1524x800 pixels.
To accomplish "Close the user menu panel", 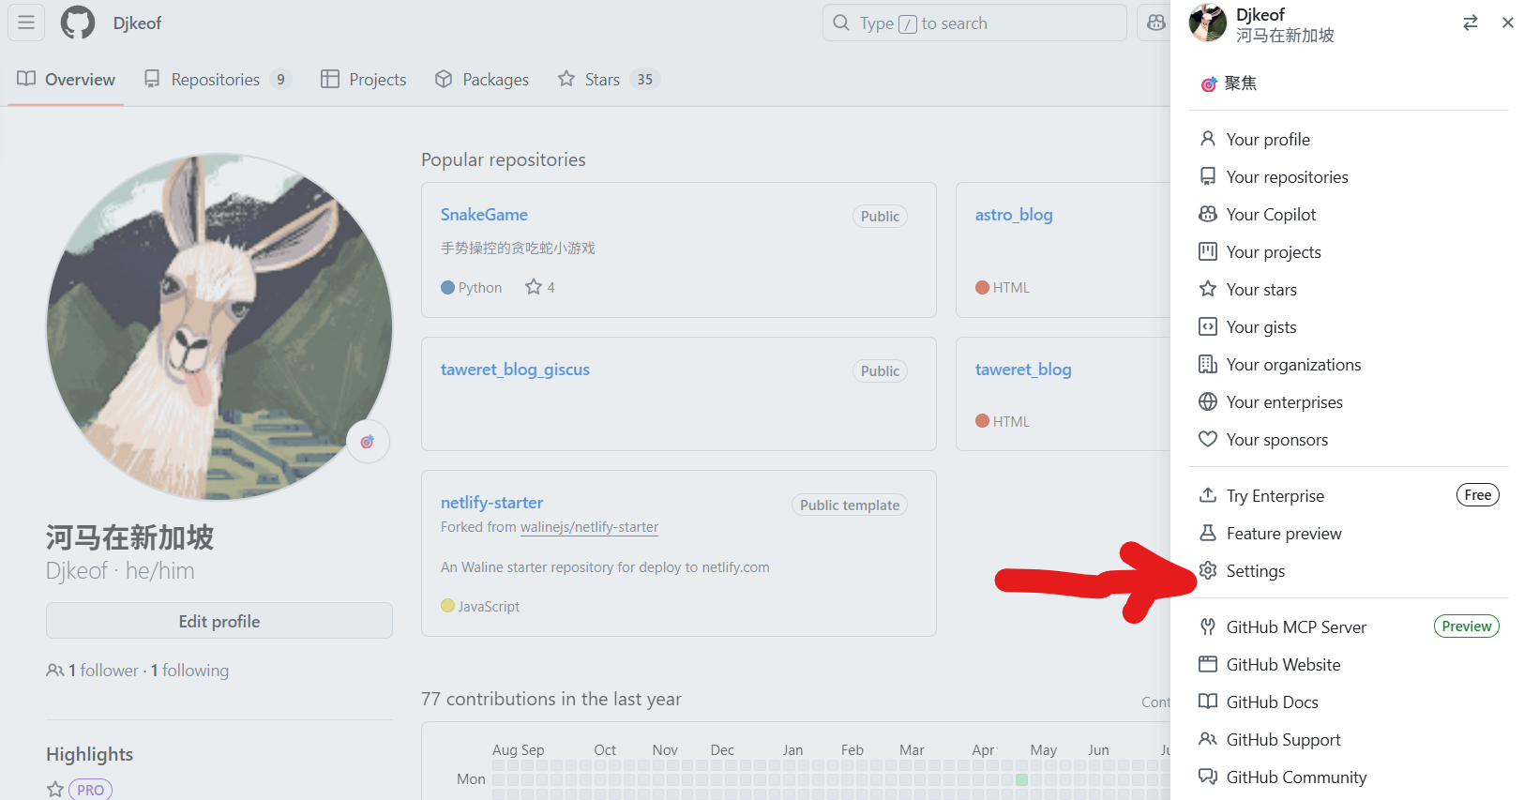I will (x=1508, y=23).
